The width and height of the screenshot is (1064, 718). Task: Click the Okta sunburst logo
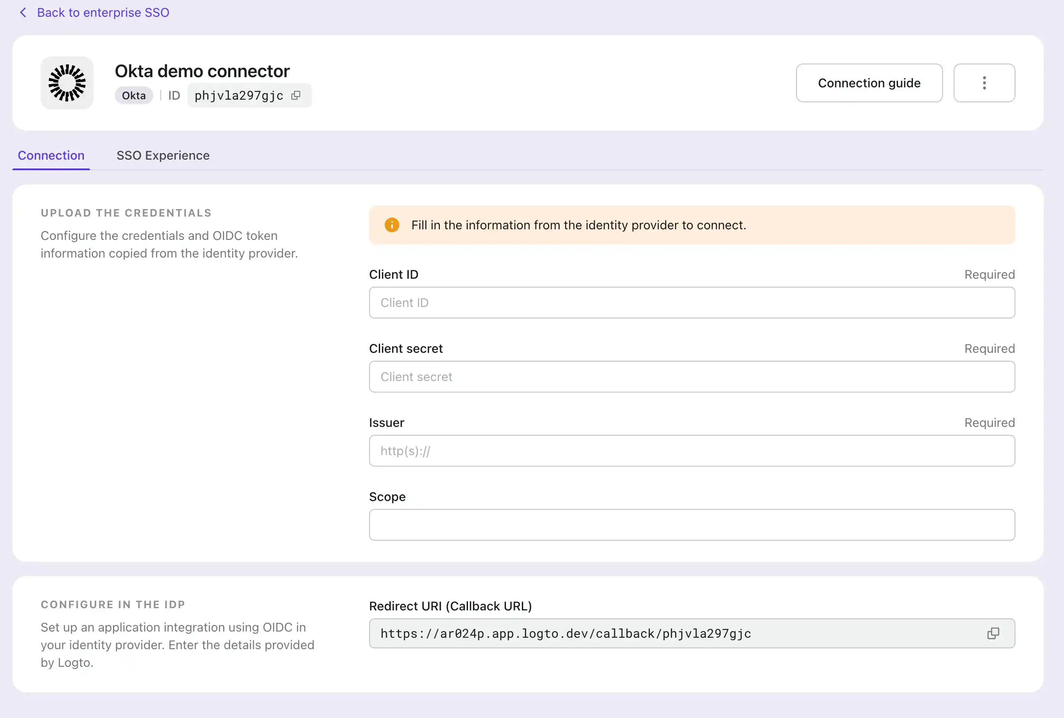point(67,83)
